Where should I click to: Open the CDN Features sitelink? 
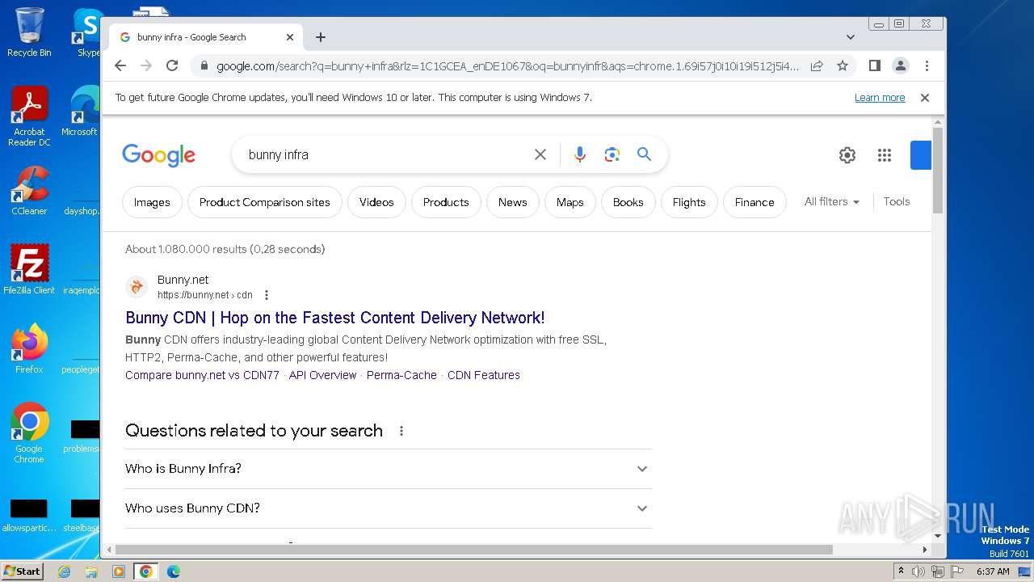click(484, 375)
